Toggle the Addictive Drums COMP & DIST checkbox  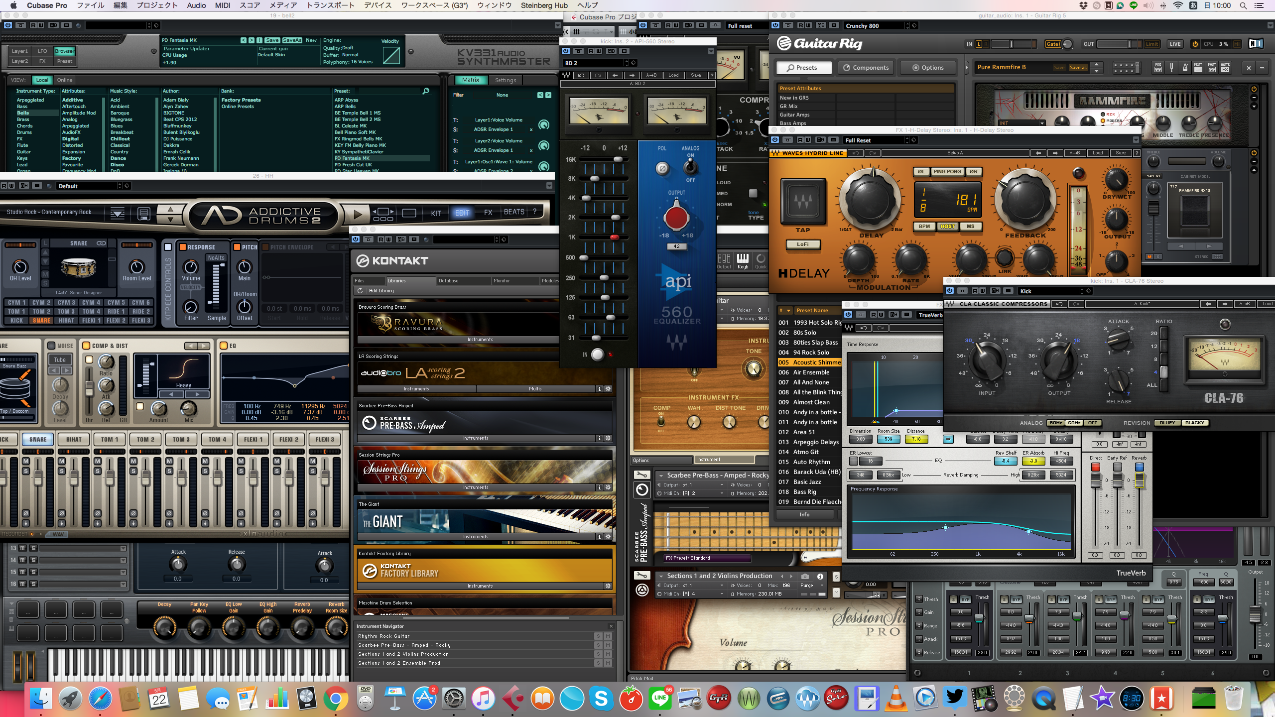coord(86,346)
